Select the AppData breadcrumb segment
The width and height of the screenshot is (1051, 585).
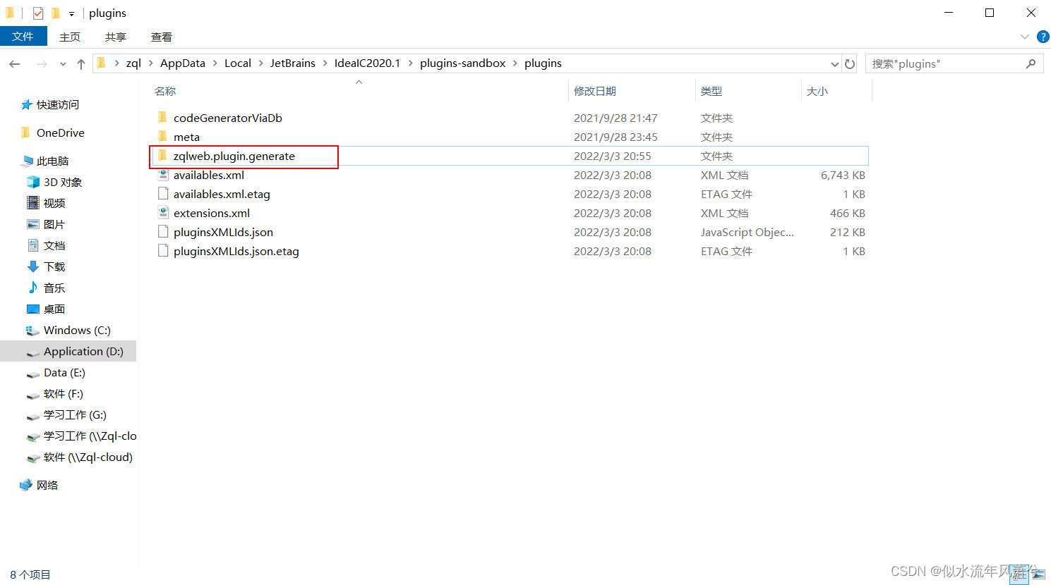coord(183,63)
